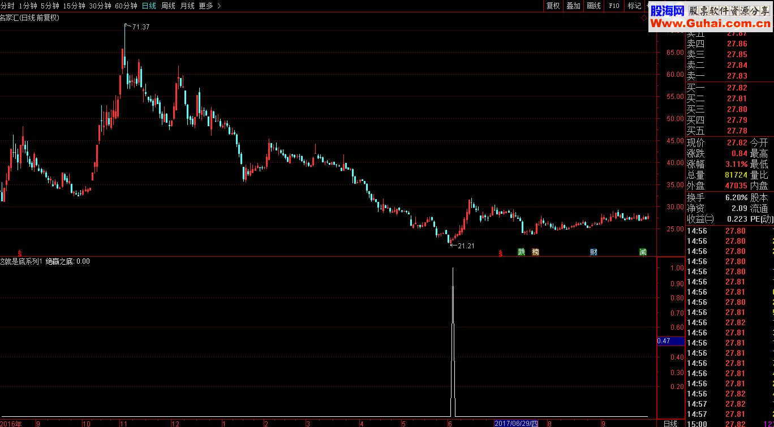This screenshot has height=427, width=774.
Task: Click the 外盘 47035 value
Action: pos(736,186)
